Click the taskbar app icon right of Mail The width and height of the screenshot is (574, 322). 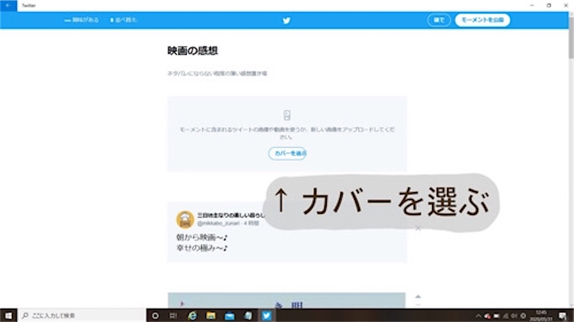tap(248, 315)
